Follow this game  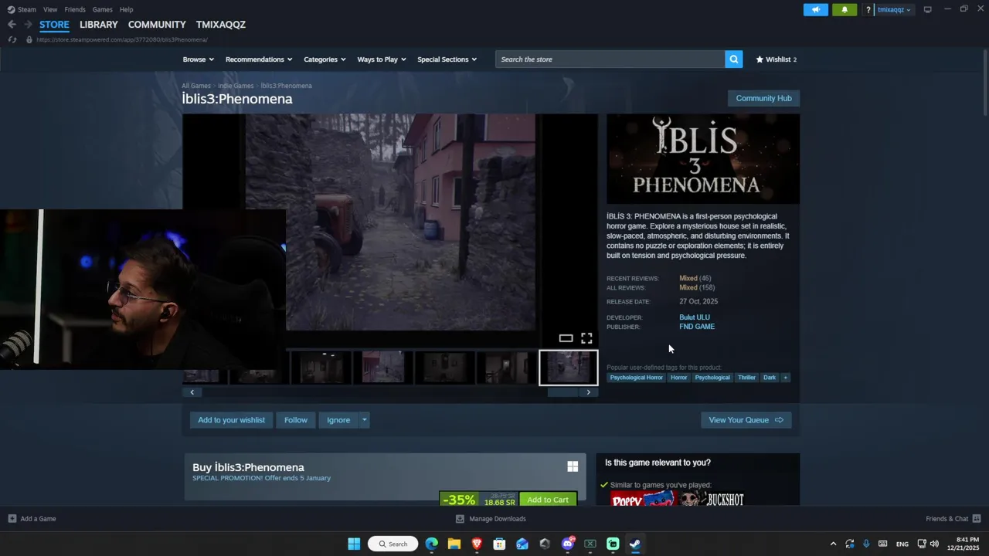click(x=295, y=420)
